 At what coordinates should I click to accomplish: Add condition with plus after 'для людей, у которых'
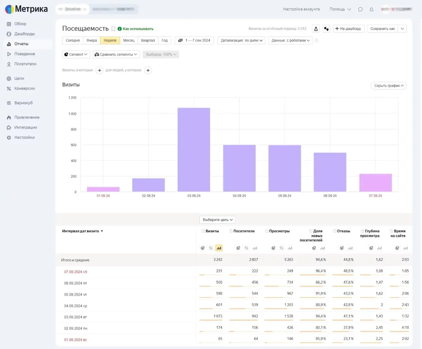148,70
